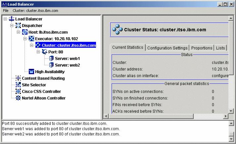Select Host: lb.itso.ibm.com label
Image resolution: width=236 pixels, height=144 pixels.
[48, 32]
